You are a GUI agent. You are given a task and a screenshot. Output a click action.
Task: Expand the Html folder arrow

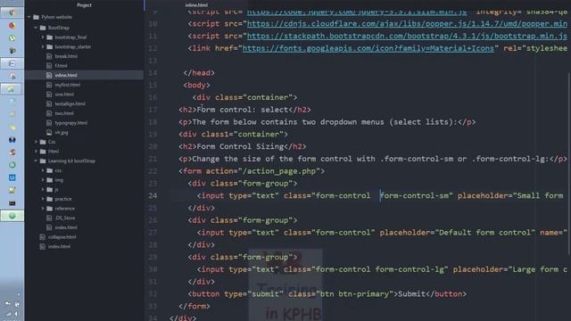tap(36, 152)
